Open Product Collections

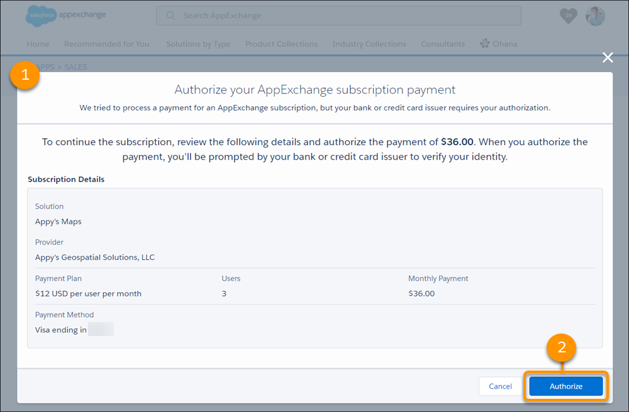[281, 43]
